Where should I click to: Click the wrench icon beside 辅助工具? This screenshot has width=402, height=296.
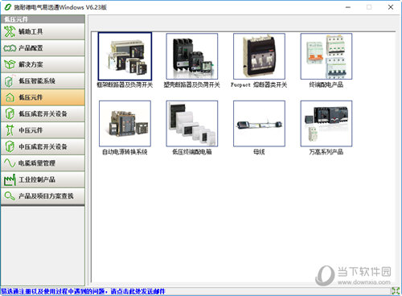tap(10, 31)
